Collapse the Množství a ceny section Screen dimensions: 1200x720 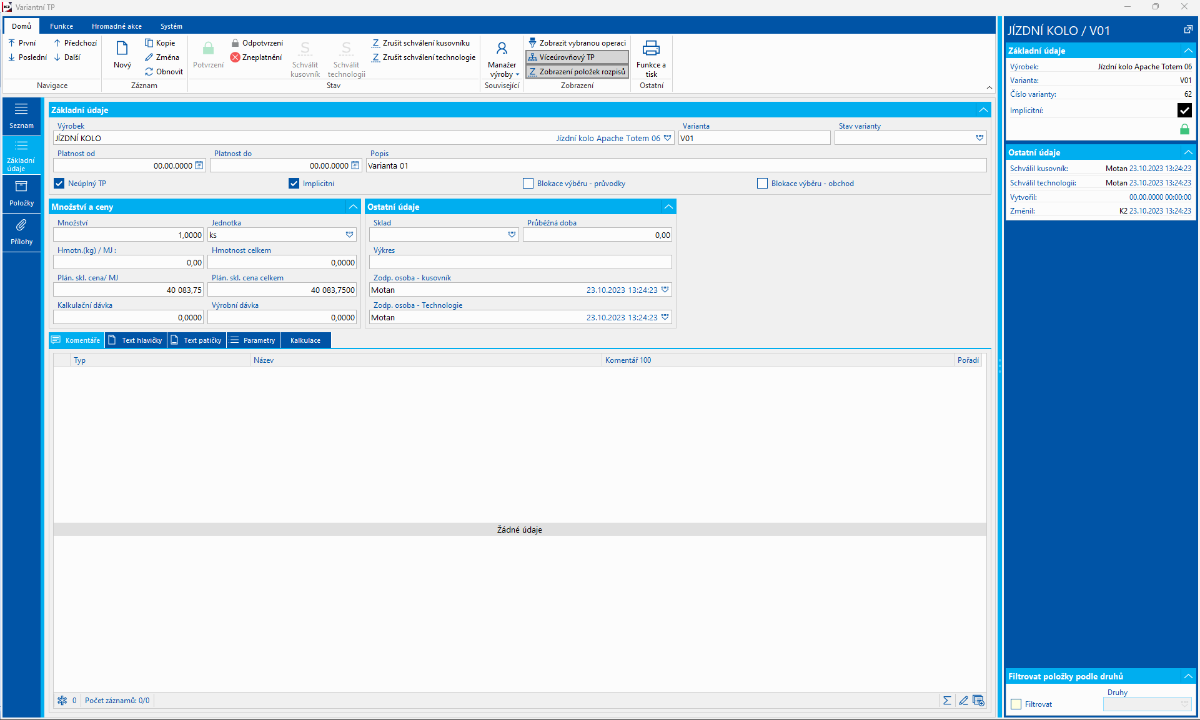353,207
